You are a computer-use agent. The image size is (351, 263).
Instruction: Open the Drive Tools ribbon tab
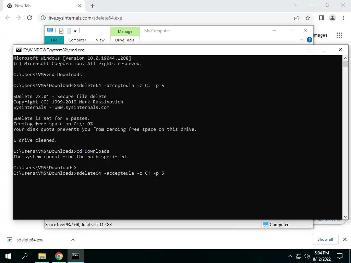[x=125, y=40]
